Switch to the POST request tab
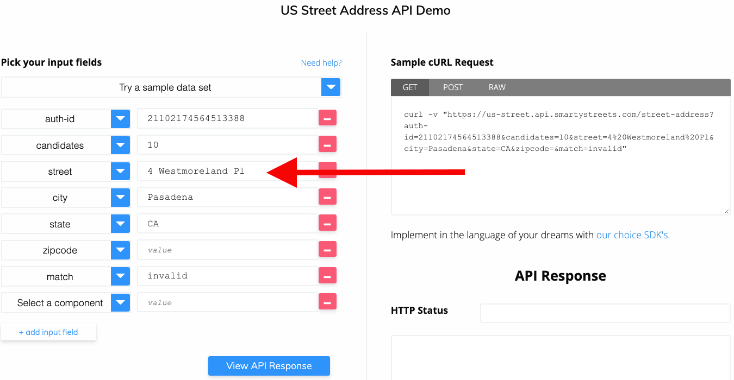Viewport: 734px width, 380px height. pos(453,87)
